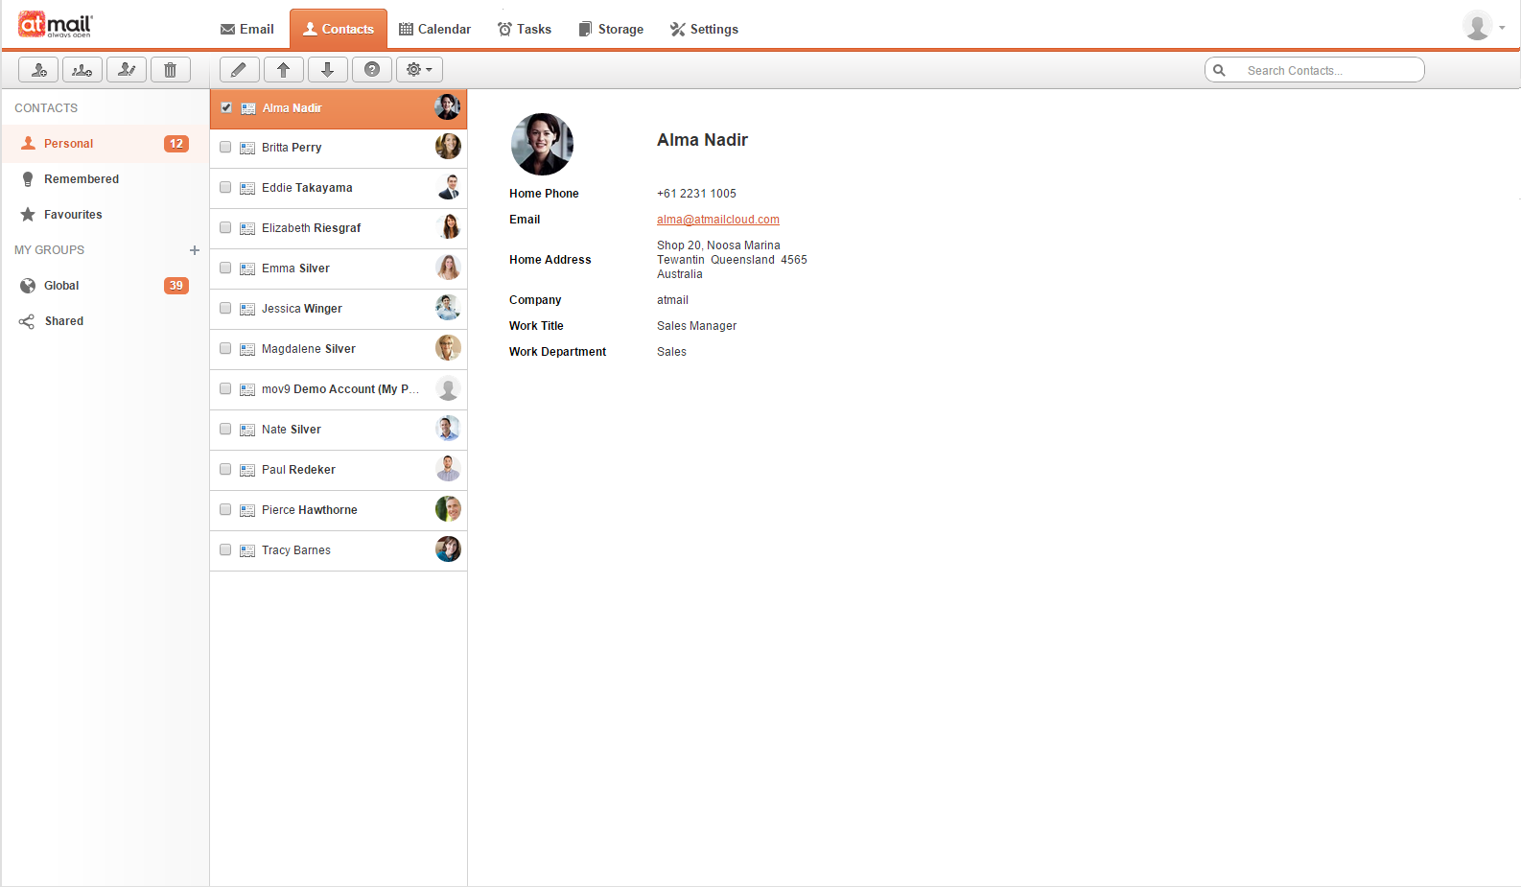1521x887 pixels.
Task: Open Pierce Hawthorne contact
Action: tap(339, 510)
